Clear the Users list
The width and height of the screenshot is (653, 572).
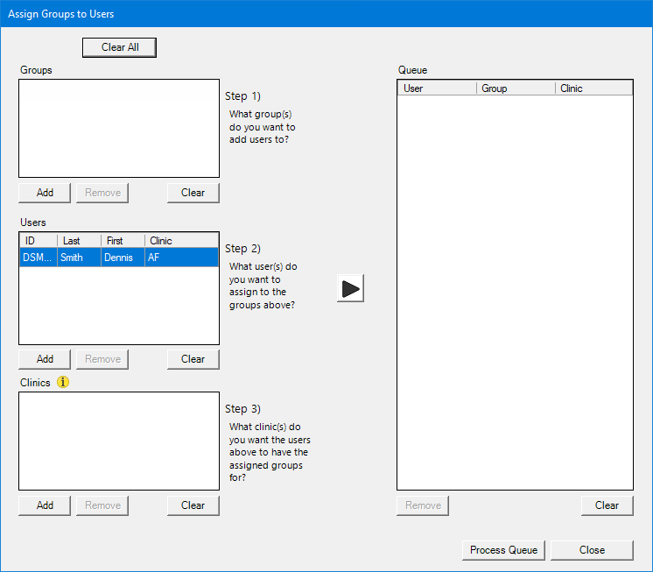pos(193,359)
